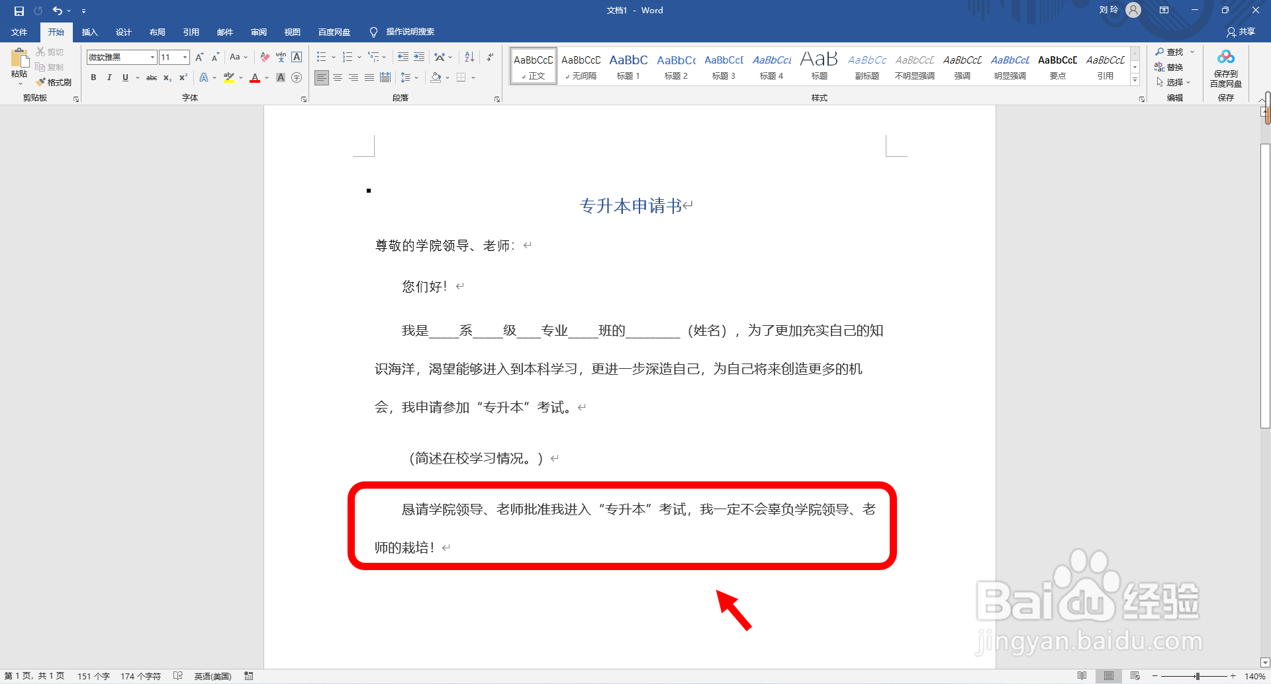
Task: Open the Design (设计) tab
Action: (123, 32)
